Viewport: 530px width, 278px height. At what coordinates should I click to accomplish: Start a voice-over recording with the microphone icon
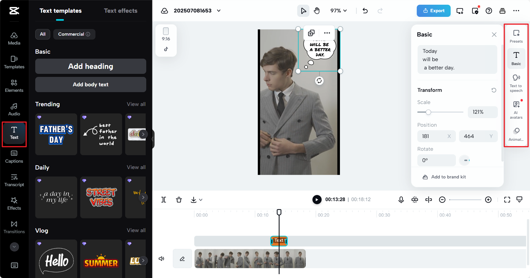(x=401, y=199)
